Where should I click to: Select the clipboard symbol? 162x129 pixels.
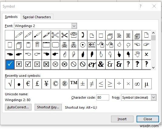click(x=28, y=45)
